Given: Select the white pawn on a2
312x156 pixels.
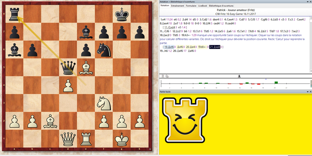Looking at the screenshot, I should (x=14, y=121).
